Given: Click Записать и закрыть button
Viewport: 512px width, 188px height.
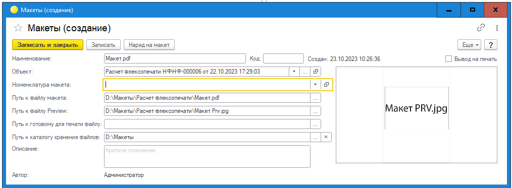Looking at the screenshot, I should 47,45.
